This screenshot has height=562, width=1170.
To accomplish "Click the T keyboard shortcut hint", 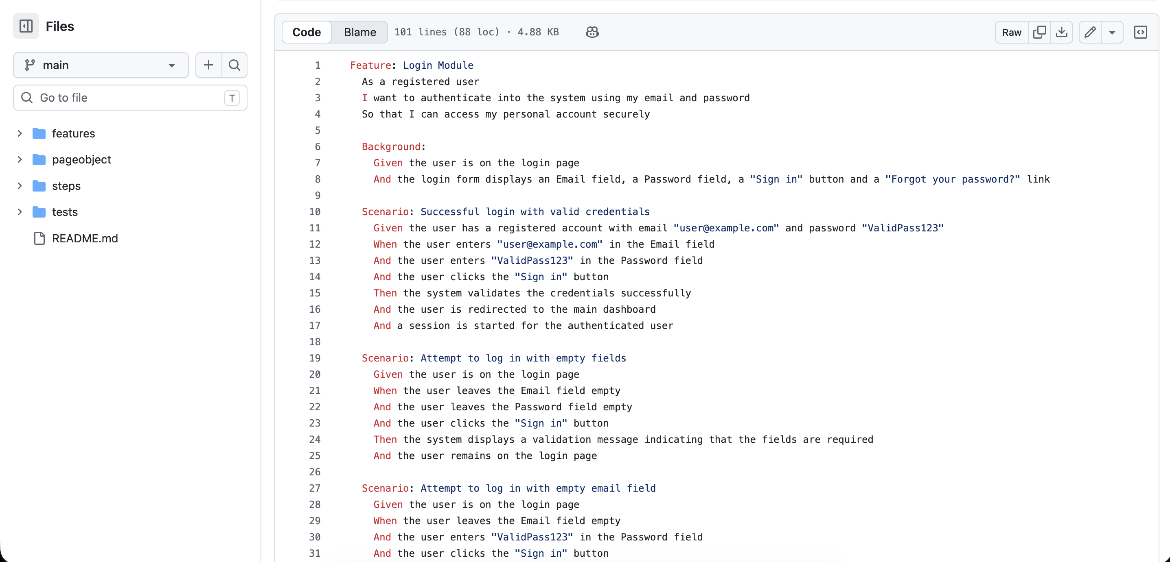I will tap(232, 98).
